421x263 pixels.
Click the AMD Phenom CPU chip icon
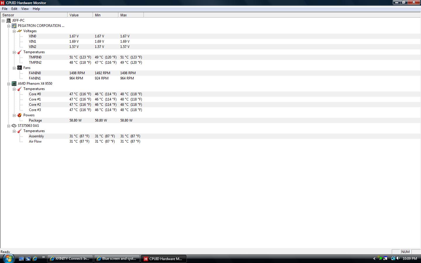pyautogui.click(x=14, y=84)
